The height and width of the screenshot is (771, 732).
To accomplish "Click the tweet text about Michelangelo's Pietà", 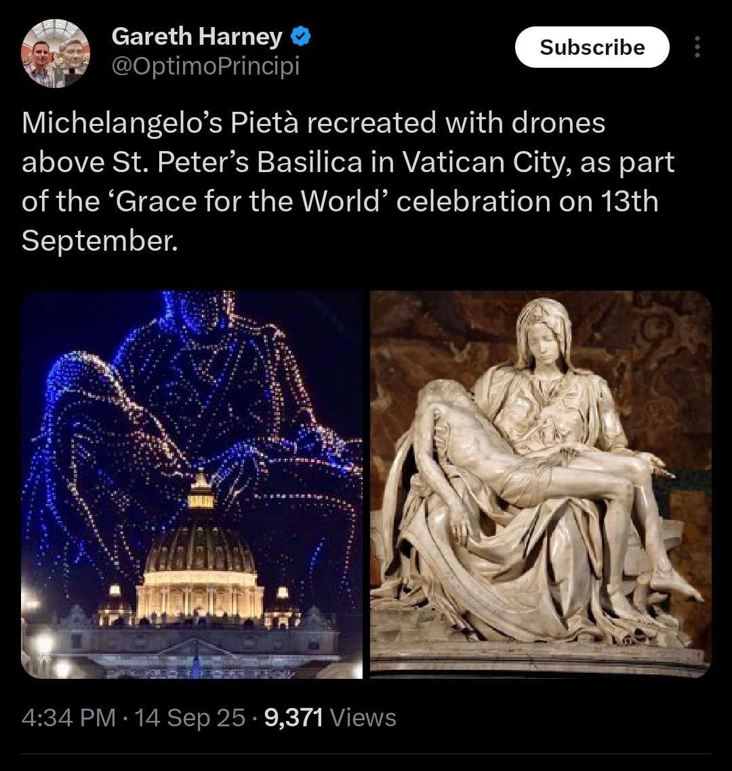I will (x=348, y=182).
